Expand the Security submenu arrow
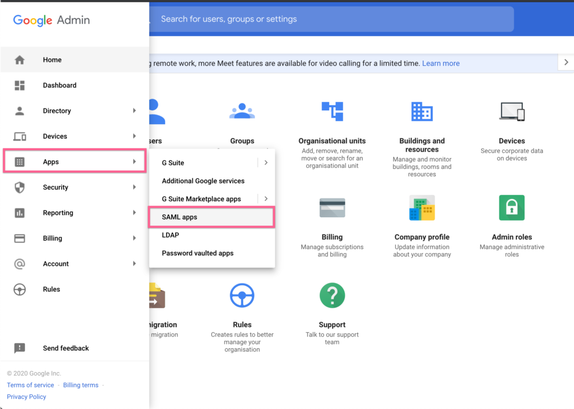The width and height of the screenshot is (574, 409). coord(134,187)
